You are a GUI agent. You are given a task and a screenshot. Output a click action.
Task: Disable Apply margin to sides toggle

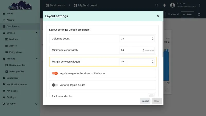[x=55, y=73]
